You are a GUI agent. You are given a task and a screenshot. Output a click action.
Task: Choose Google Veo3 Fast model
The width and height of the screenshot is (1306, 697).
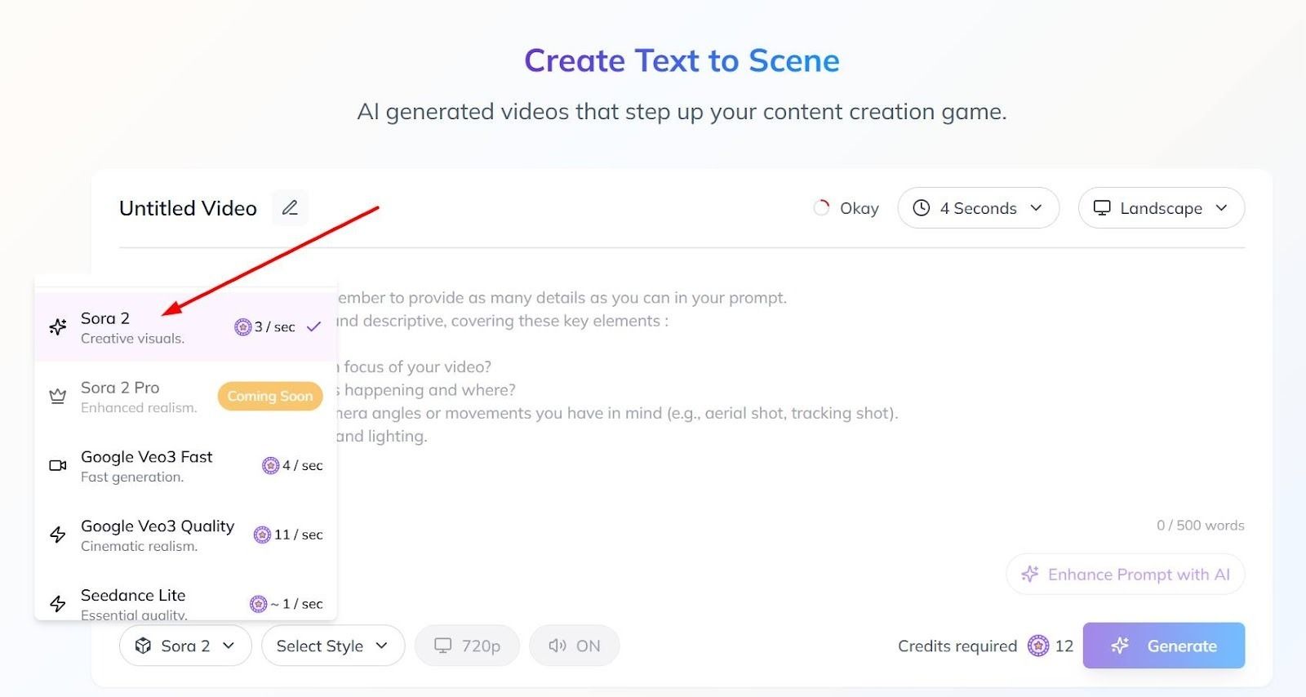(185, 465)
